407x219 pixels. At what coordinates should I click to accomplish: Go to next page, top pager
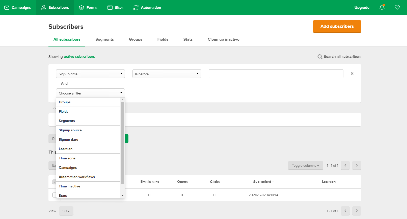tap(357, 165)
